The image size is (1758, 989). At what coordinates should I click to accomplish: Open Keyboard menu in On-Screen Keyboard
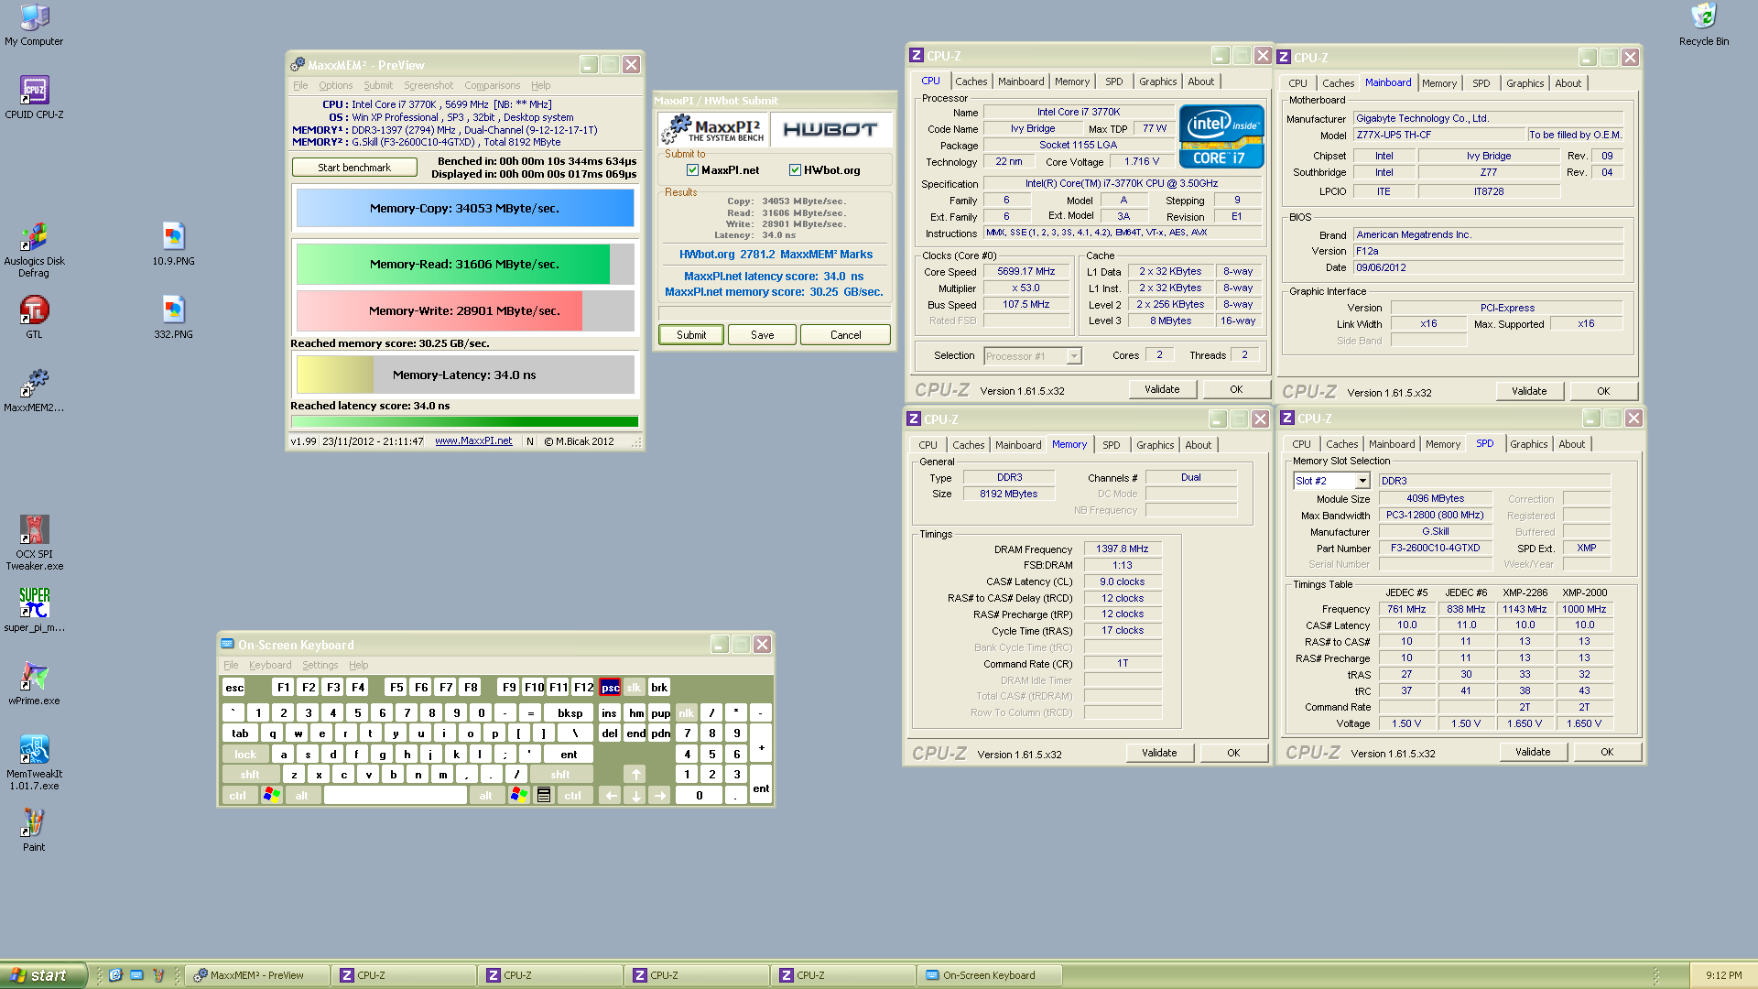270,666
